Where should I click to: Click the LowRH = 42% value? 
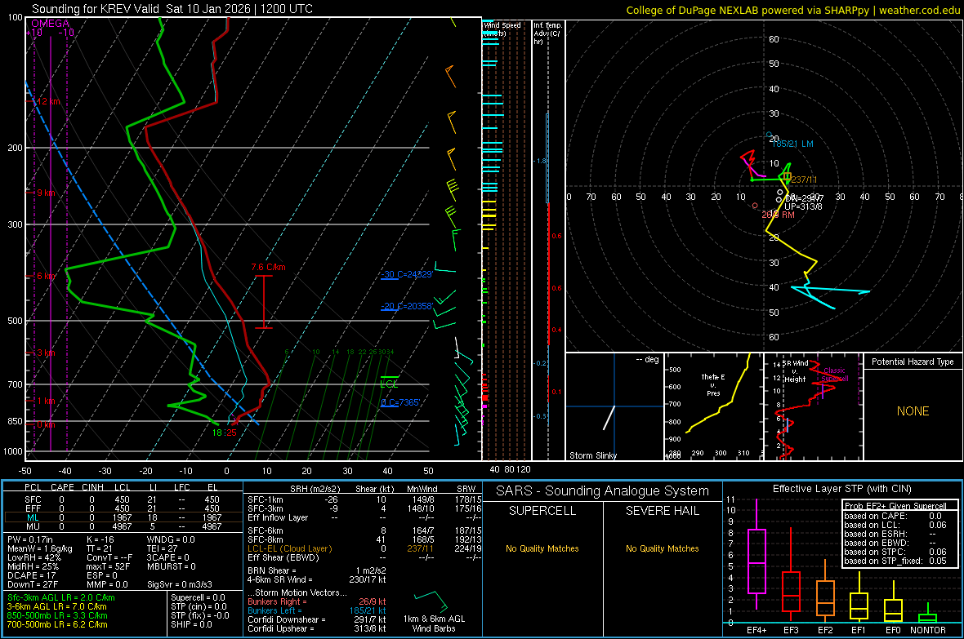coord(34,557)
